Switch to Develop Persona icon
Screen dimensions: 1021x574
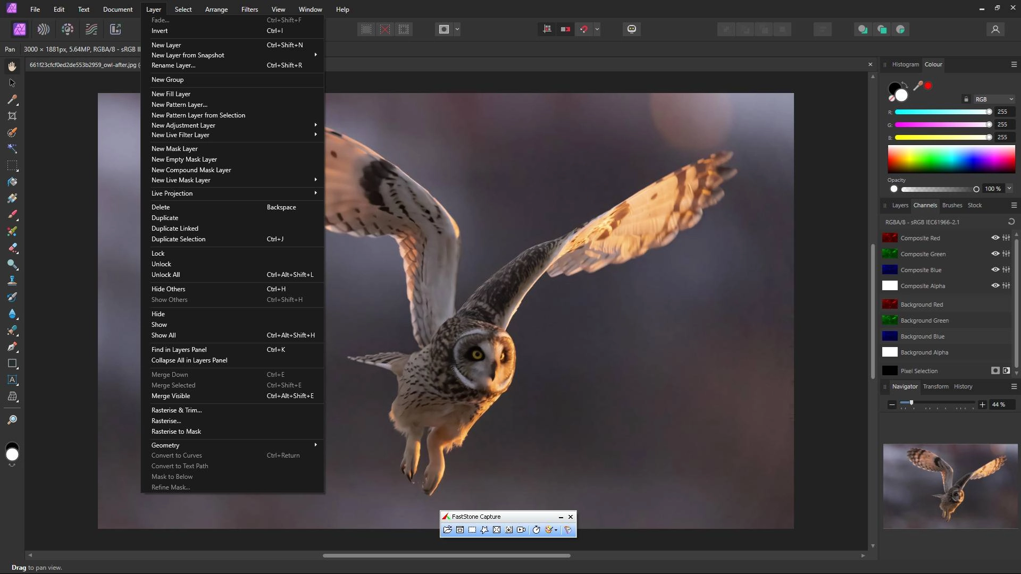[x=68, y=29]
